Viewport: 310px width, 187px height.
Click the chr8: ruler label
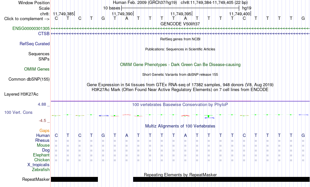(45, 14)
